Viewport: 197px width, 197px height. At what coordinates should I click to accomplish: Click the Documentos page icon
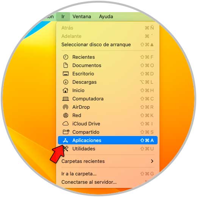(66, 65)
